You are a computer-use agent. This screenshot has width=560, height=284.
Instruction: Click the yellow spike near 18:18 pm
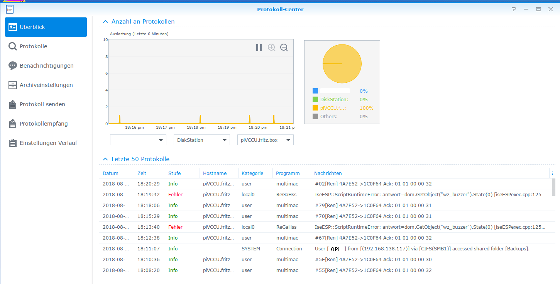(200, 119)
